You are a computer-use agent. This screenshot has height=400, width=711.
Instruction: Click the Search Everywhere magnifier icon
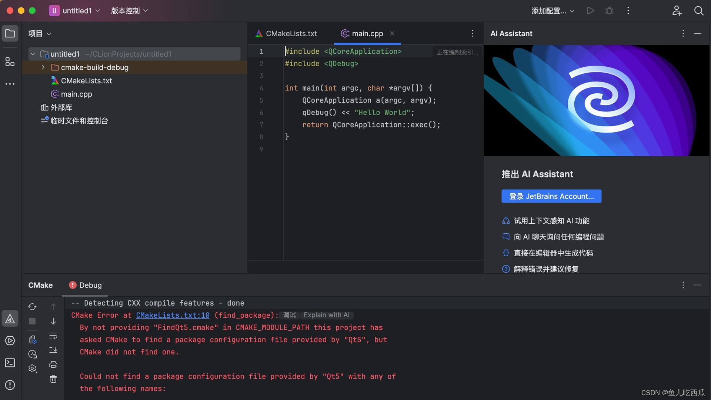(698, 11)
